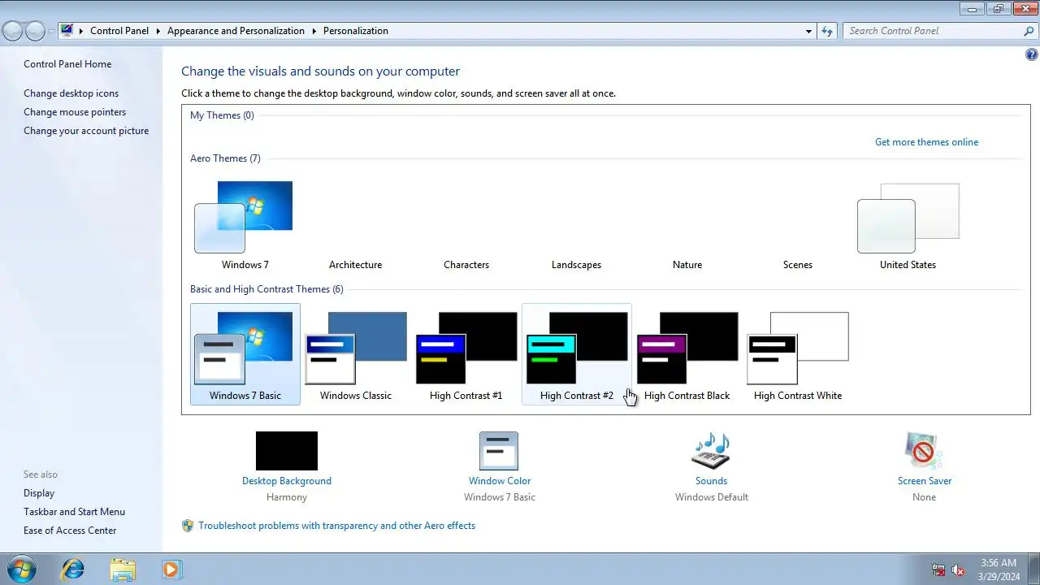Launch Windows Media Player from taskbar
This screenshot has height=585, width=1040.
pos(171,569)
